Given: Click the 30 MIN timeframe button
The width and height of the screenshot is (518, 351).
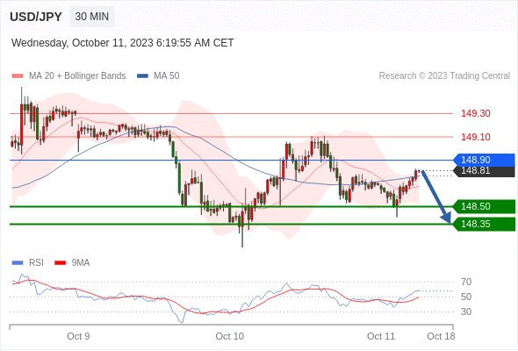Looking at the screenshot, I should (92, 17).
